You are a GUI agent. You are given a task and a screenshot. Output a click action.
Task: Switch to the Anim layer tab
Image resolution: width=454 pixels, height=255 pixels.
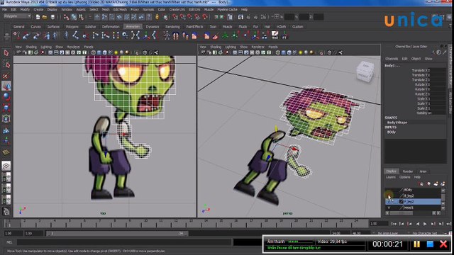[423, 171]
